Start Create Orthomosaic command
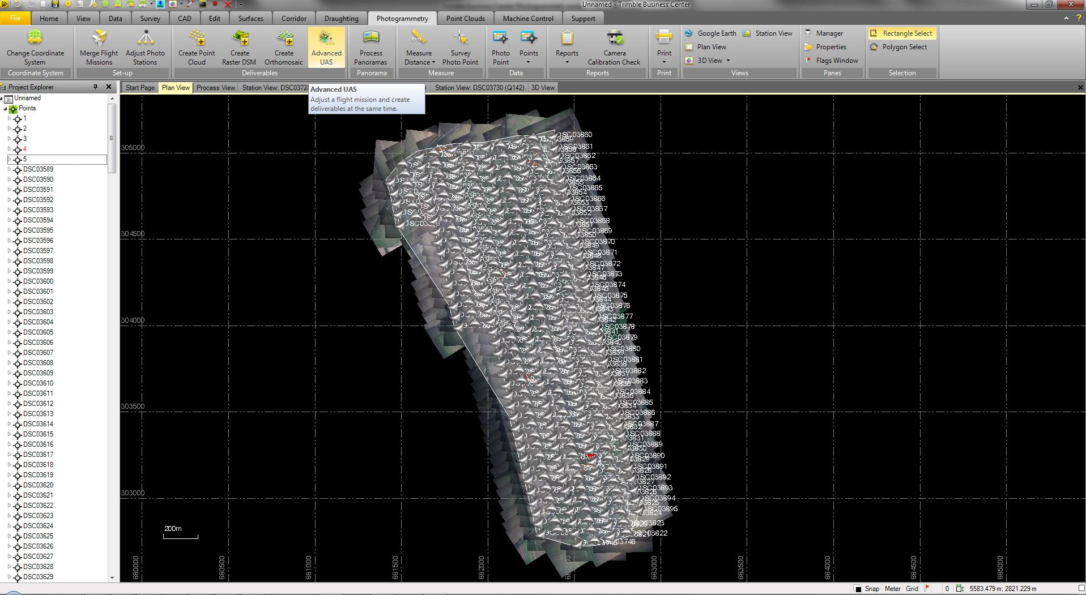1086x595 pixels. coord(284,47)
